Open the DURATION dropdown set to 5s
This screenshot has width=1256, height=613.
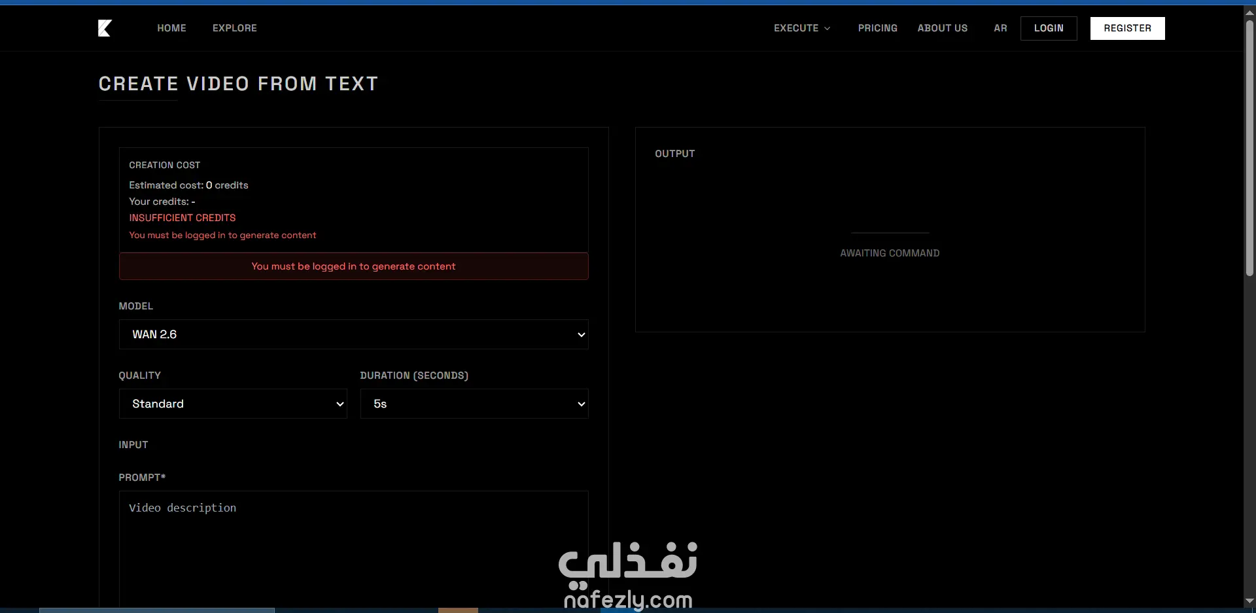pos(474,404)
